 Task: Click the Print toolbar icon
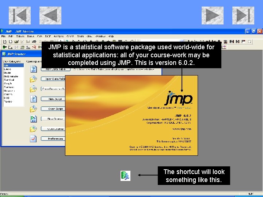[x=34, y=42]
